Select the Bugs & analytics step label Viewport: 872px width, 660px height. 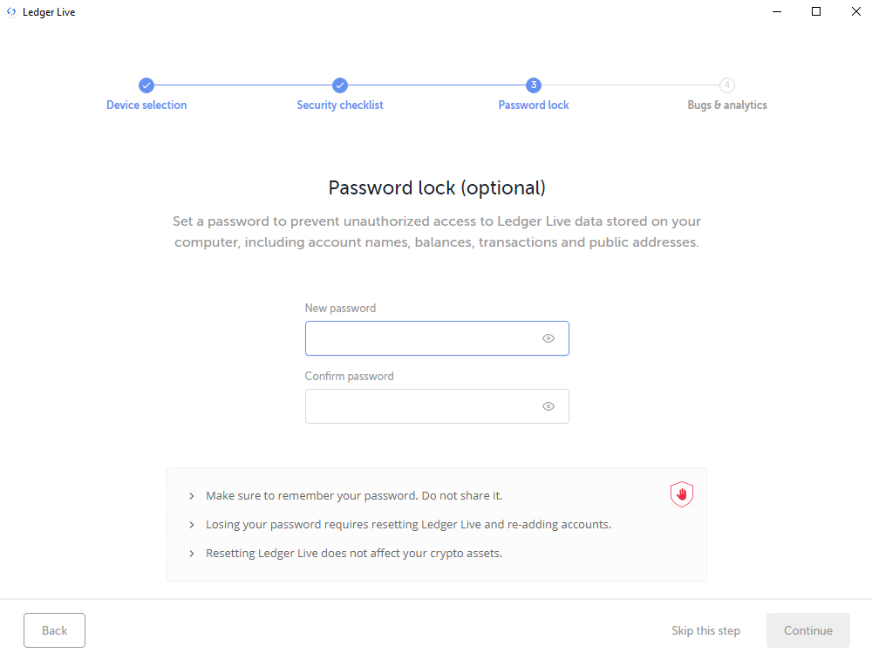727,105
